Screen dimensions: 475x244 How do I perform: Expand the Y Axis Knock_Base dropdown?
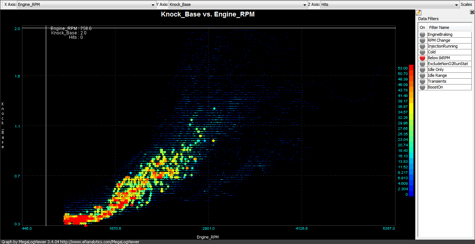tap(237, 5)
